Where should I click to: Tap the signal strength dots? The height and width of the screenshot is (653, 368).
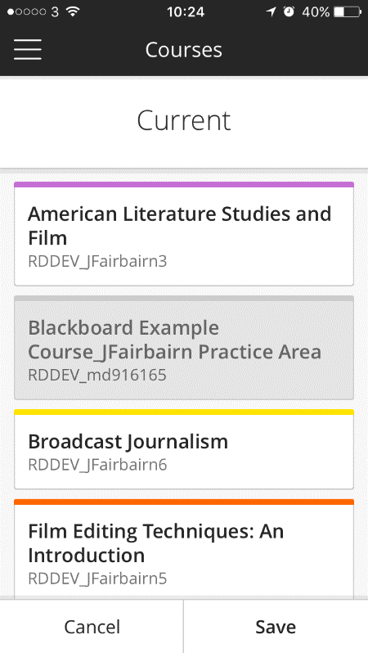26,11
